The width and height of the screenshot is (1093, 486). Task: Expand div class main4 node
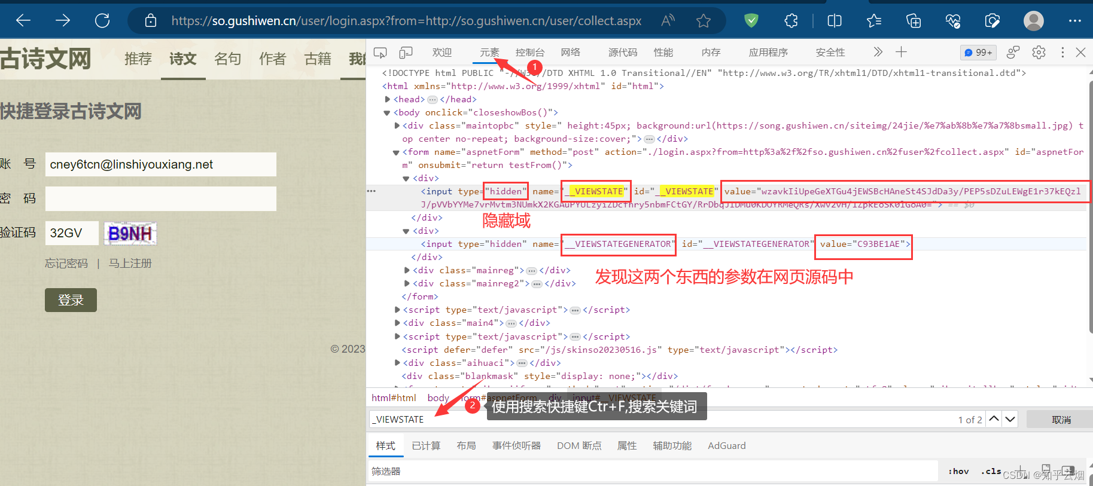(x=397, y=323)
